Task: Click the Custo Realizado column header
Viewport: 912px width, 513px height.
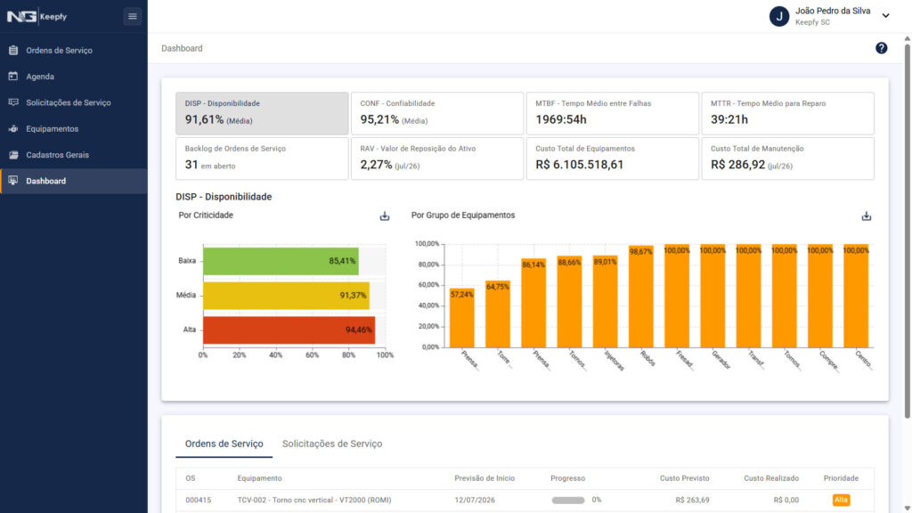Action: tap(771, 478)
